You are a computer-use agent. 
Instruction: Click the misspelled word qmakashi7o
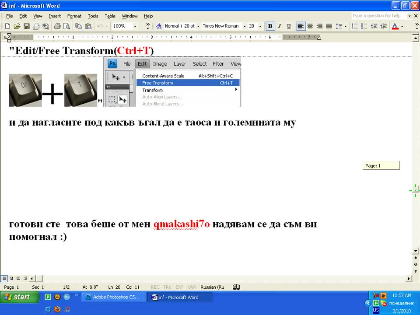[181, 224]
